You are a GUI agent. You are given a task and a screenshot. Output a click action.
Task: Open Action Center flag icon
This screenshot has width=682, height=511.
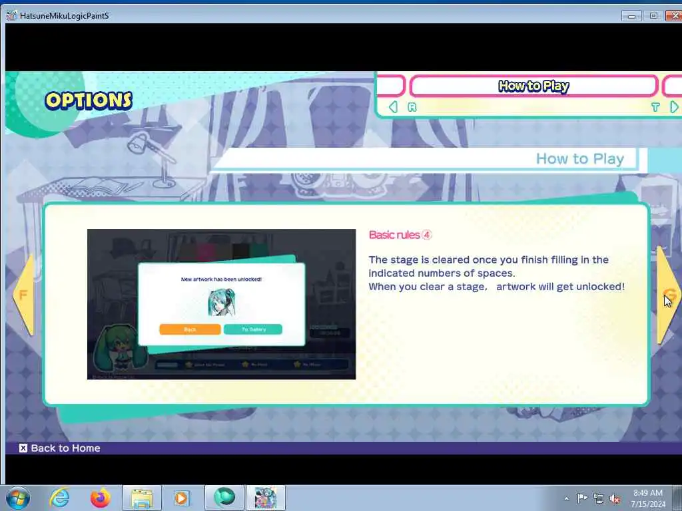582,498
